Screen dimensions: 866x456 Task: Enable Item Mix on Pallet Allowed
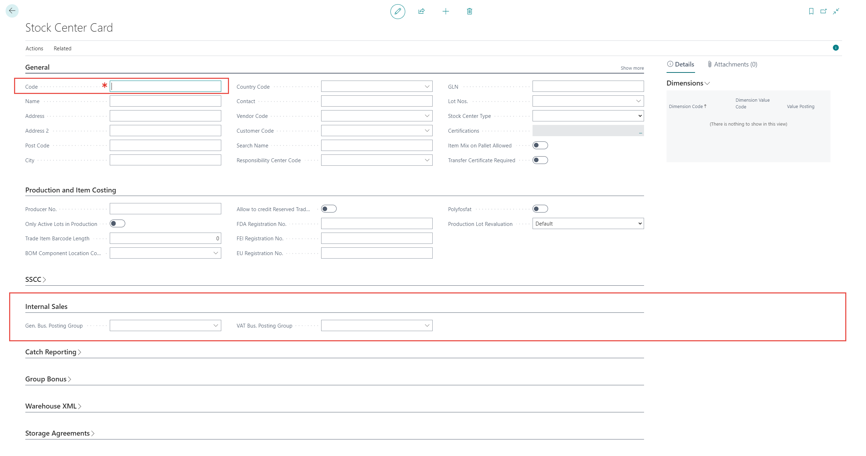click(540, 145)
